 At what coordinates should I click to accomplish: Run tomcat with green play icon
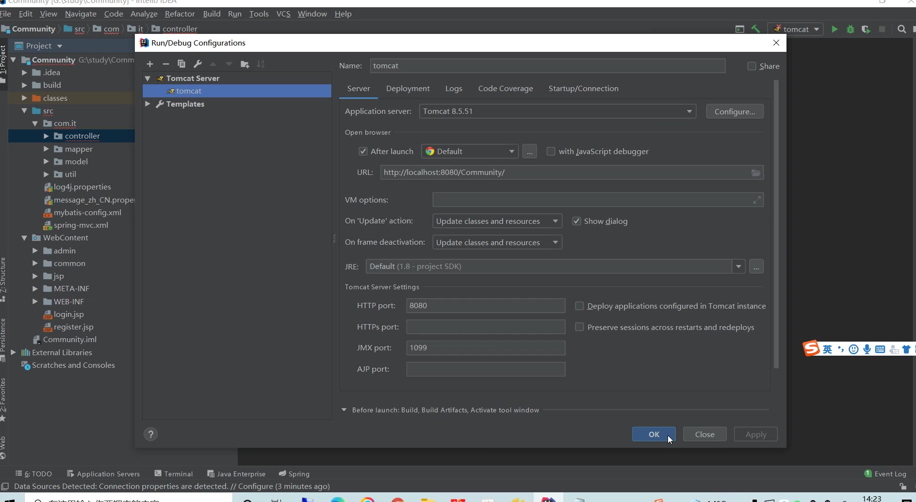tap(834, 29)
